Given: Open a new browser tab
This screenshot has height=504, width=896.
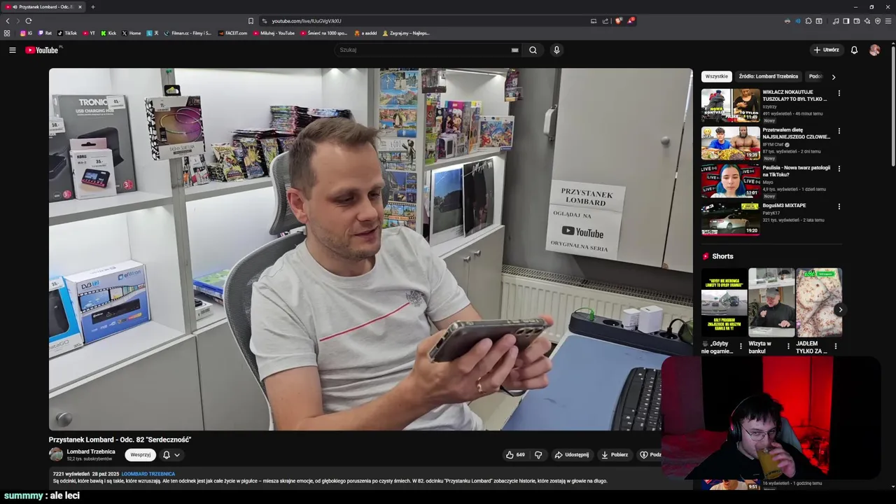Looking at the screenshot, I should click(92, 7).
